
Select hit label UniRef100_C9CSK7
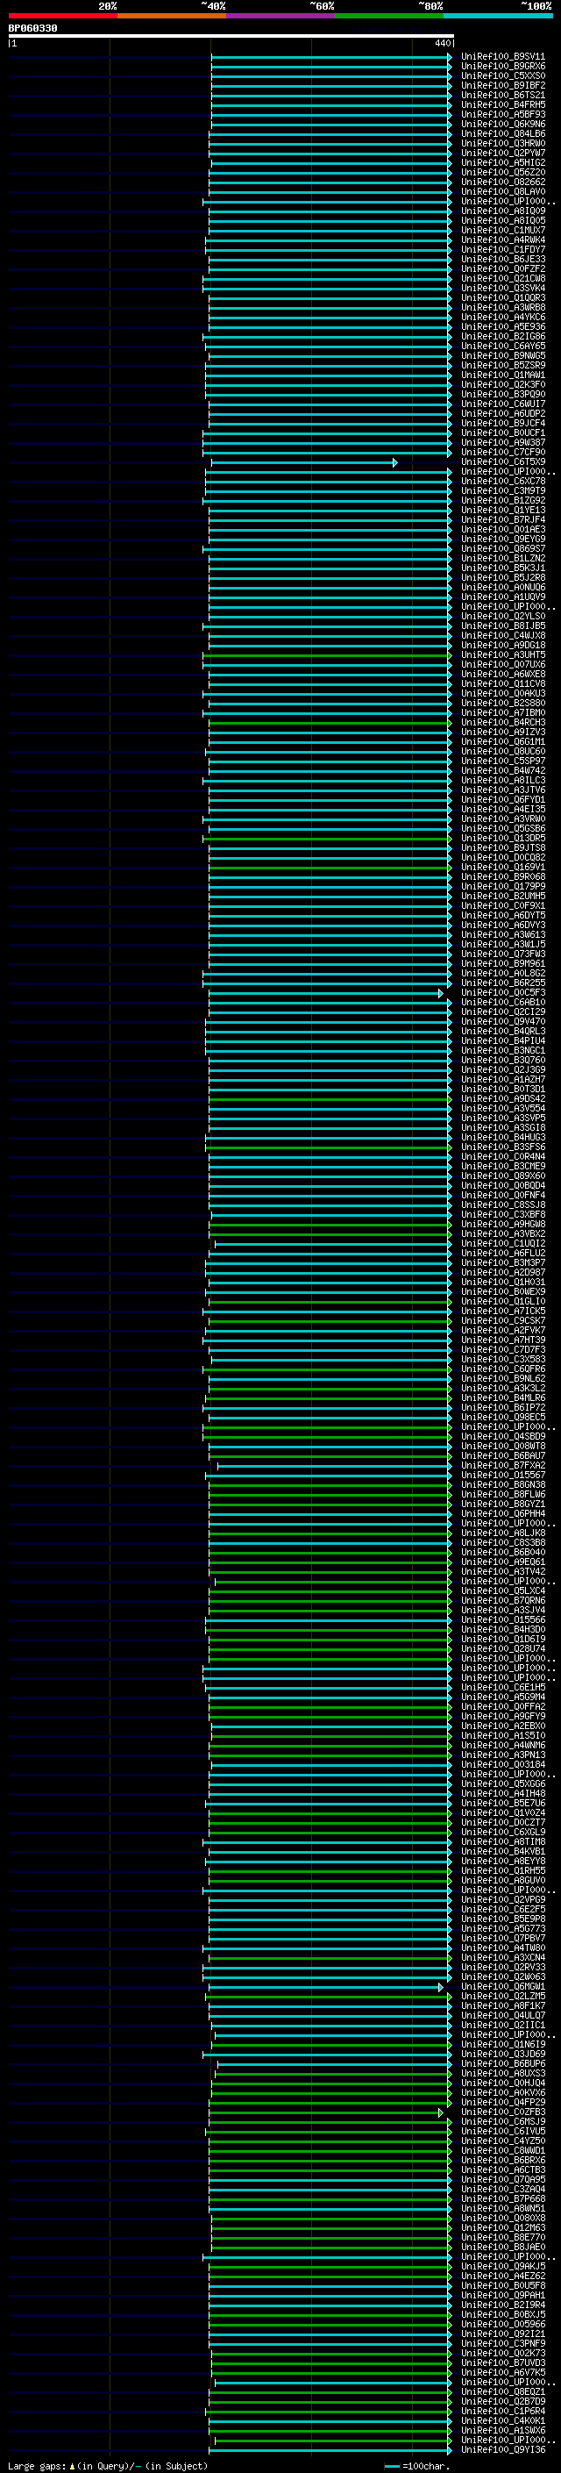pyautogui.click(x=503, y=1321)
